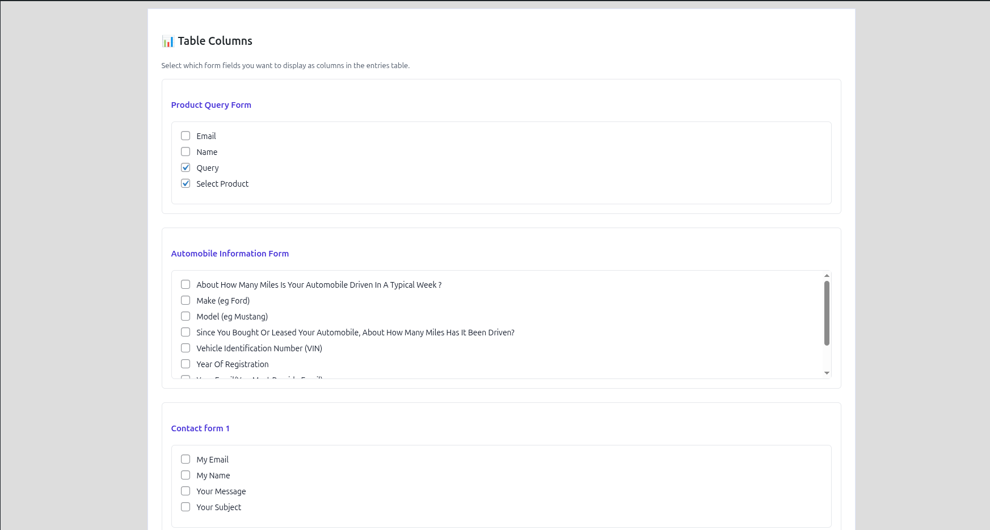Viewport: 990px width, 530px height.
Task: Uncheck the Query column
Action: (x=186, y=167)
